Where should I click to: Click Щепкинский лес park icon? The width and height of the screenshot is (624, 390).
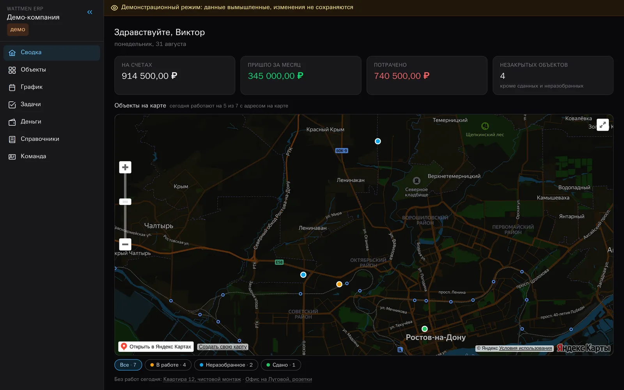pos(485,126)
